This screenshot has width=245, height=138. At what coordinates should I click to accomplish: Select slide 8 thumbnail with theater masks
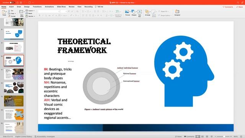point(14,34)
